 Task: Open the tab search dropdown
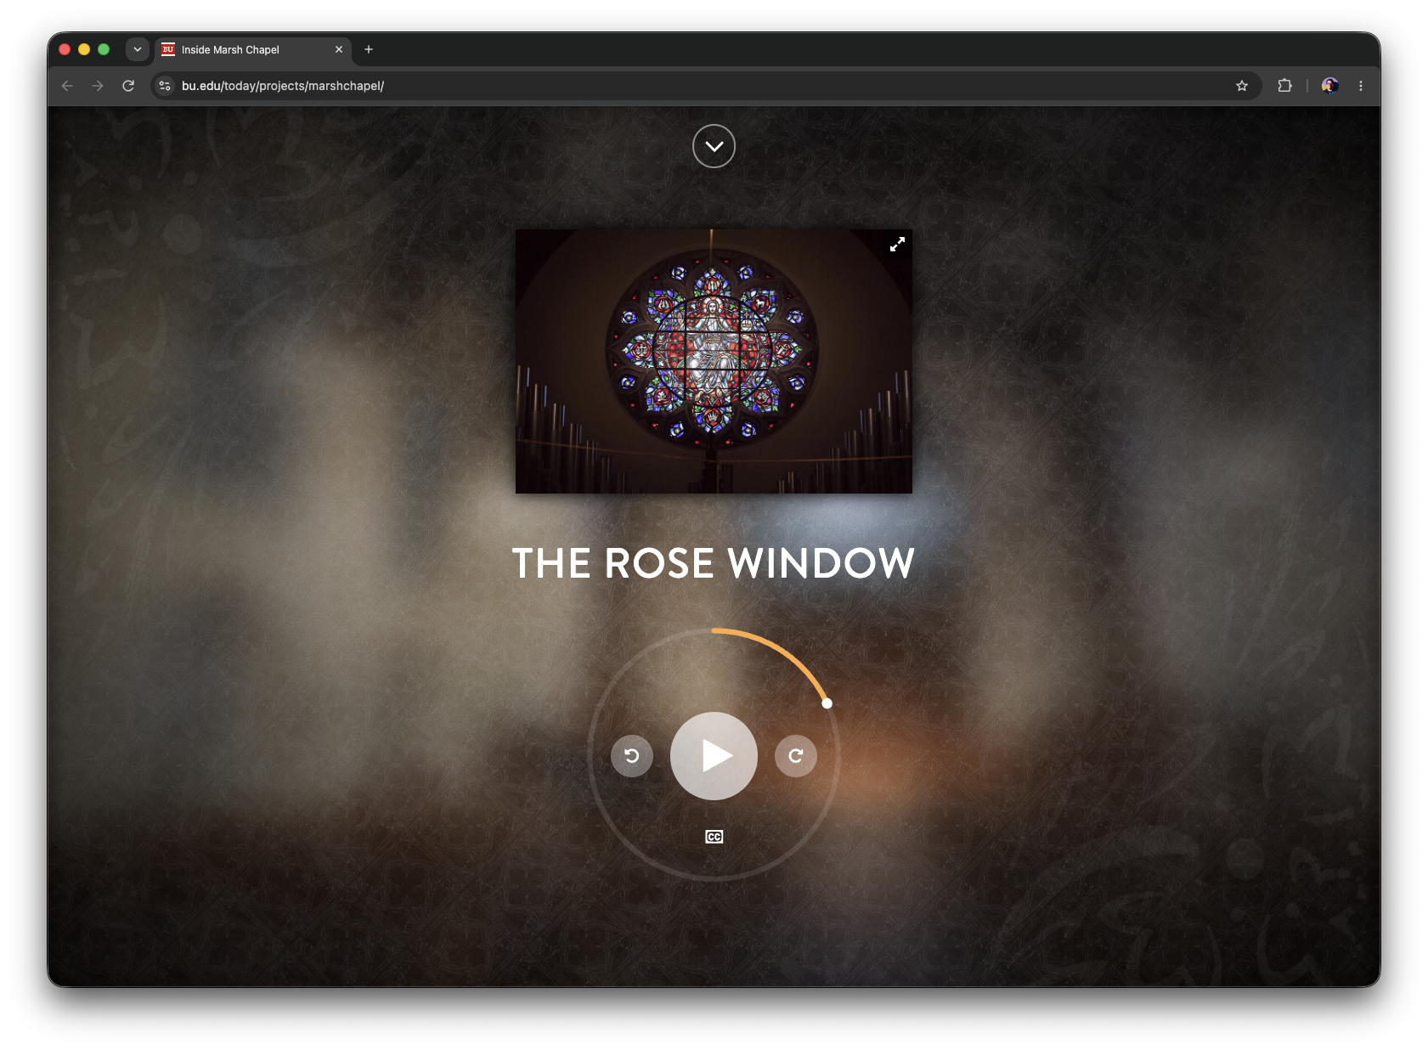point(138,50)
